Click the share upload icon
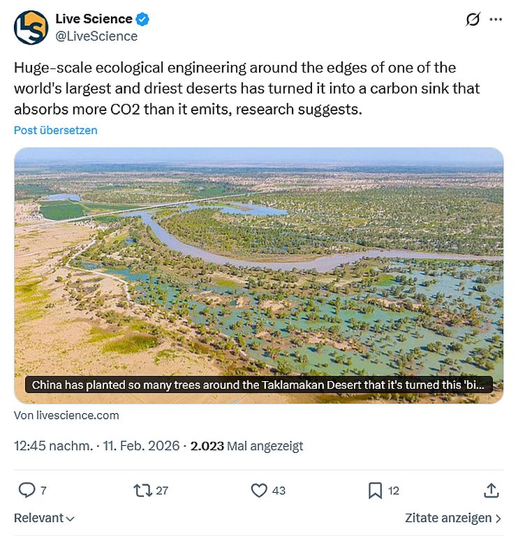 (491, 491)
